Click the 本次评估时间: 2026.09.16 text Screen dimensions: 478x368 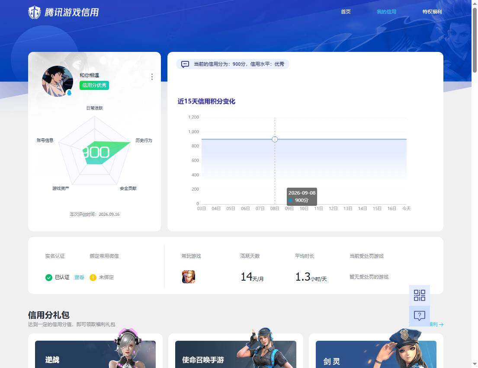(94, 214)
